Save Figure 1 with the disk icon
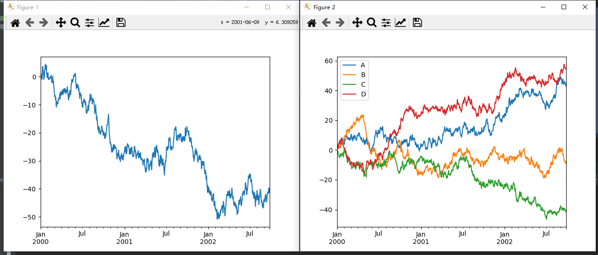Image resolution: width=598 pixels, height=255 pixels. tap(121, 23)
